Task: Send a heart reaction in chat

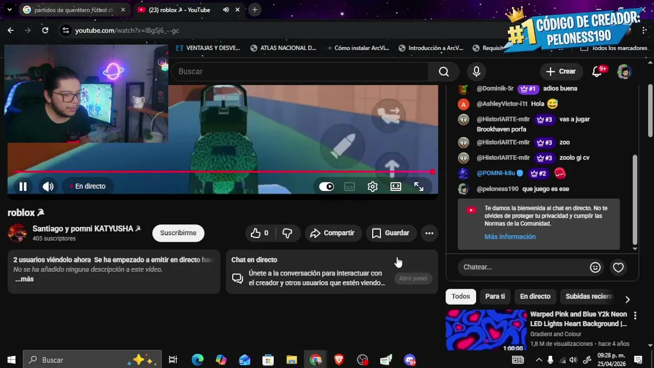Action: 618,267
